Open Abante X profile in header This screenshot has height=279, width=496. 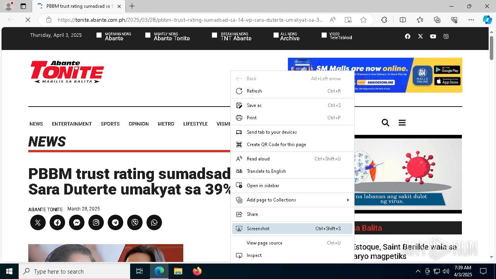coord(420,36)
